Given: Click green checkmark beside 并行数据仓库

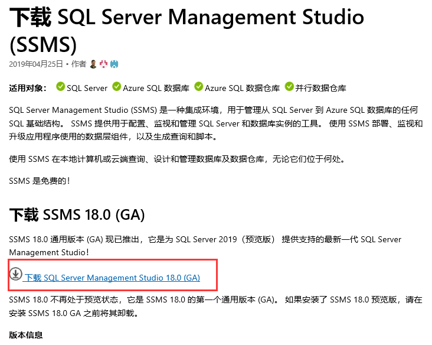Looking at the screenshot, I should pyautogui.click(x=289, y=86).
